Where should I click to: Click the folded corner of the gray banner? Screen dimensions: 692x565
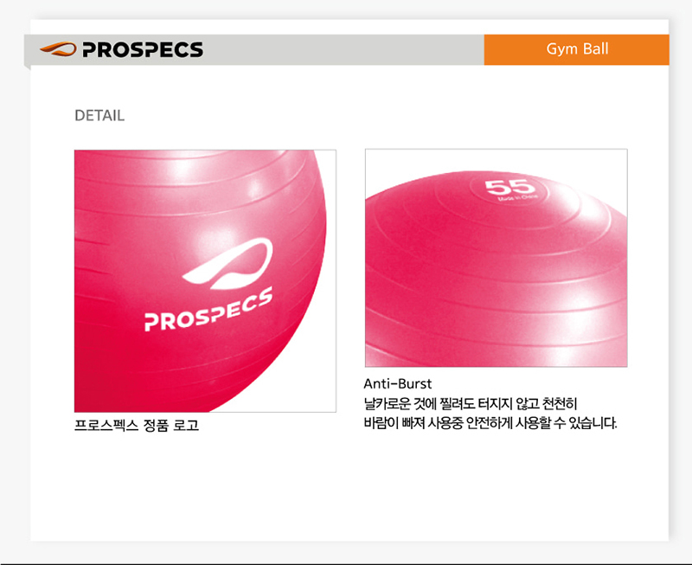(28, 67)
